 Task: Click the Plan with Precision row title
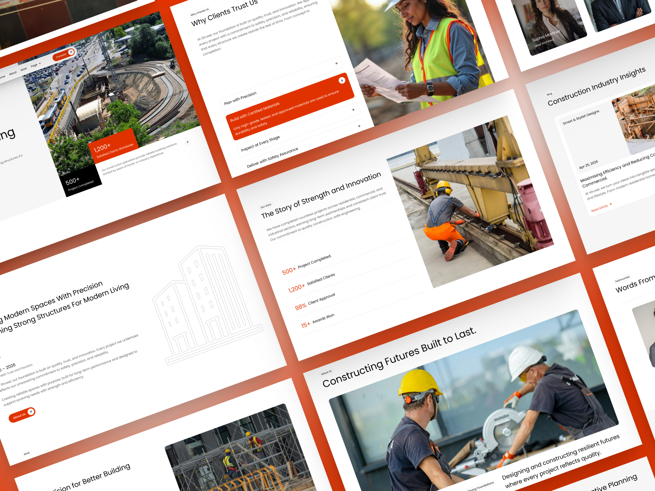[x=240, y=99]
